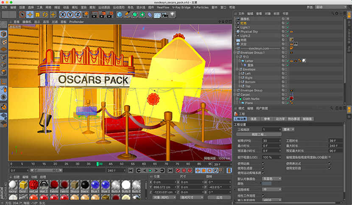Viewport: 352px width, 205px height.
Task: Go to end of animation
Action: point(170,171)
